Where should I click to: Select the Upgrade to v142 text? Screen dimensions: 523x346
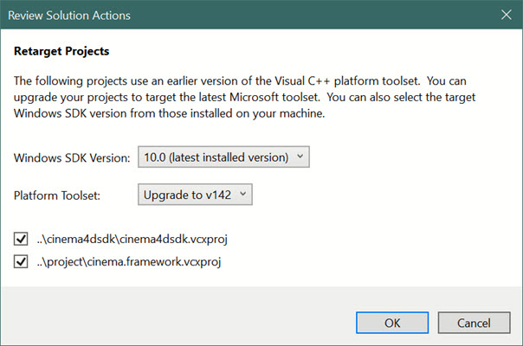coord(187,195)
